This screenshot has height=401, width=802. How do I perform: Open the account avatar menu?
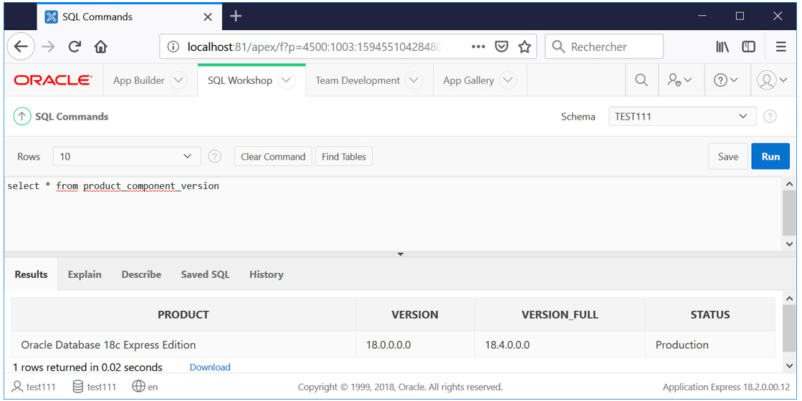coord(772,80)
